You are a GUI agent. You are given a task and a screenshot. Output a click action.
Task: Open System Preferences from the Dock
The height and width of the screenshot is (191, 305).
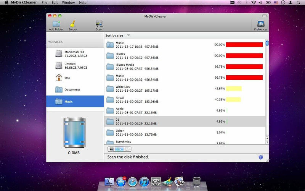pyautogui.click(x=156, y=182)
